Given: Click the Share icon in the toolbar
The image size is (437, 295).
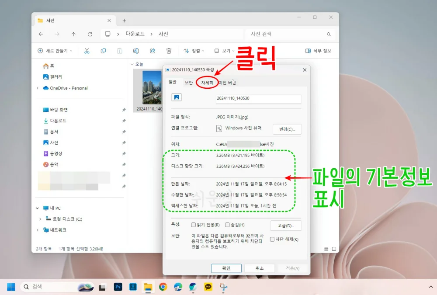Looking at the screenshot, I should [152, 51].
